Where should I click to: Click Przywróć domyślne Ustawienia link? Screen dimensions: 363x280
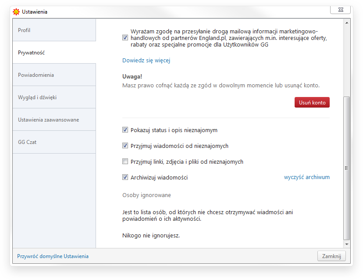[53, 256]
